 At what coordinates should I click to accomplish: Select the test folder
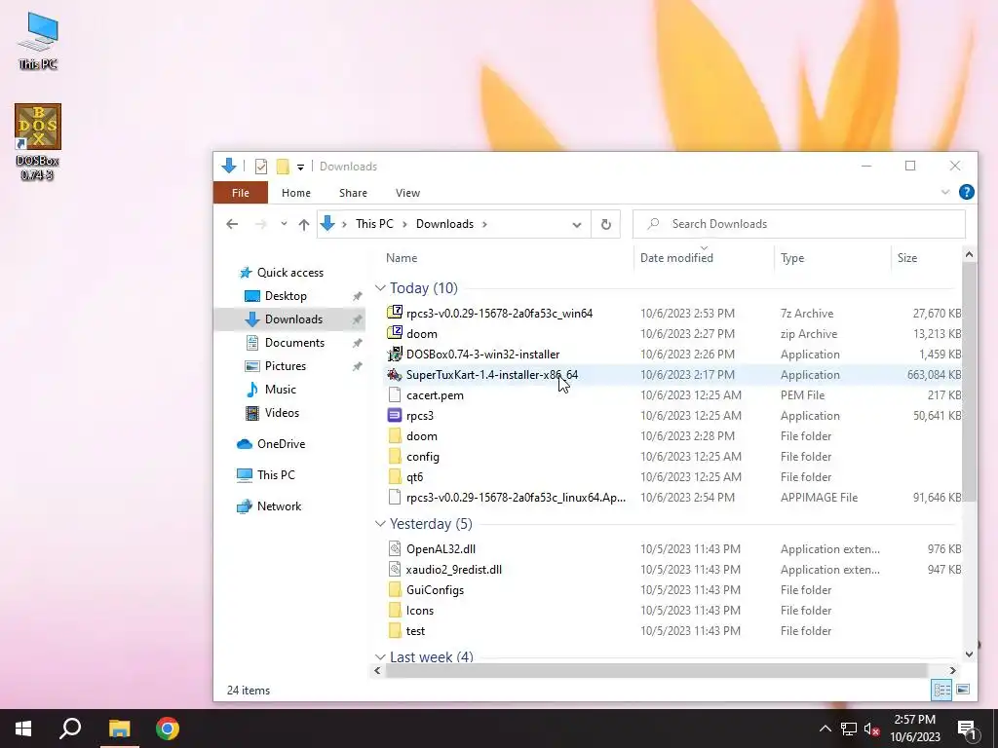(415, 631)
